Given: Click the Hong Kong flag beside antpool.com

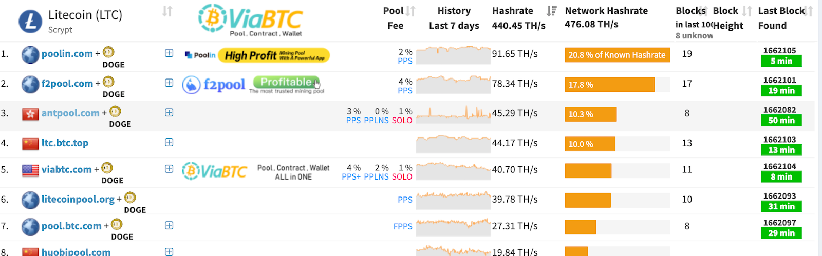Looking at the screenshot, I should pos(30,113).
